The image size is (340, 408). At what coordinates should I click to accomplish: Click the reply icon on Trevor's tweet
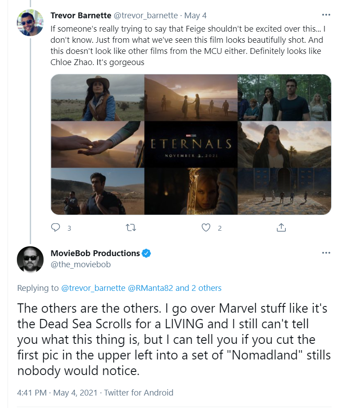[55, 228]
